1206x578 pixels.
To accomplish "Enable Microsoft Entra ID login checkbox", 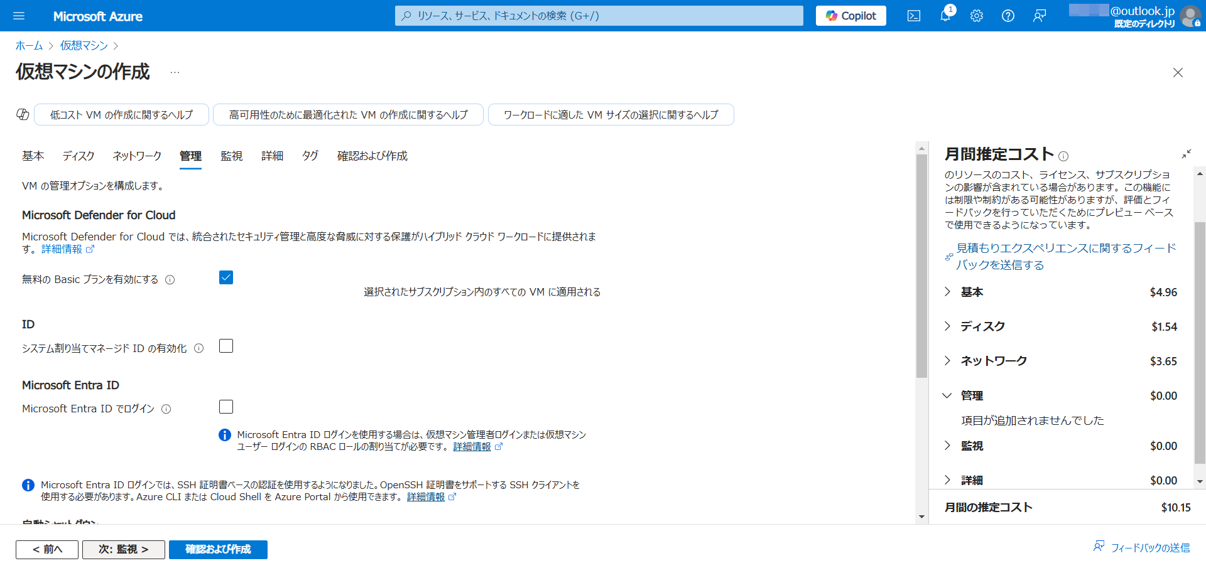I will (226, 407).
